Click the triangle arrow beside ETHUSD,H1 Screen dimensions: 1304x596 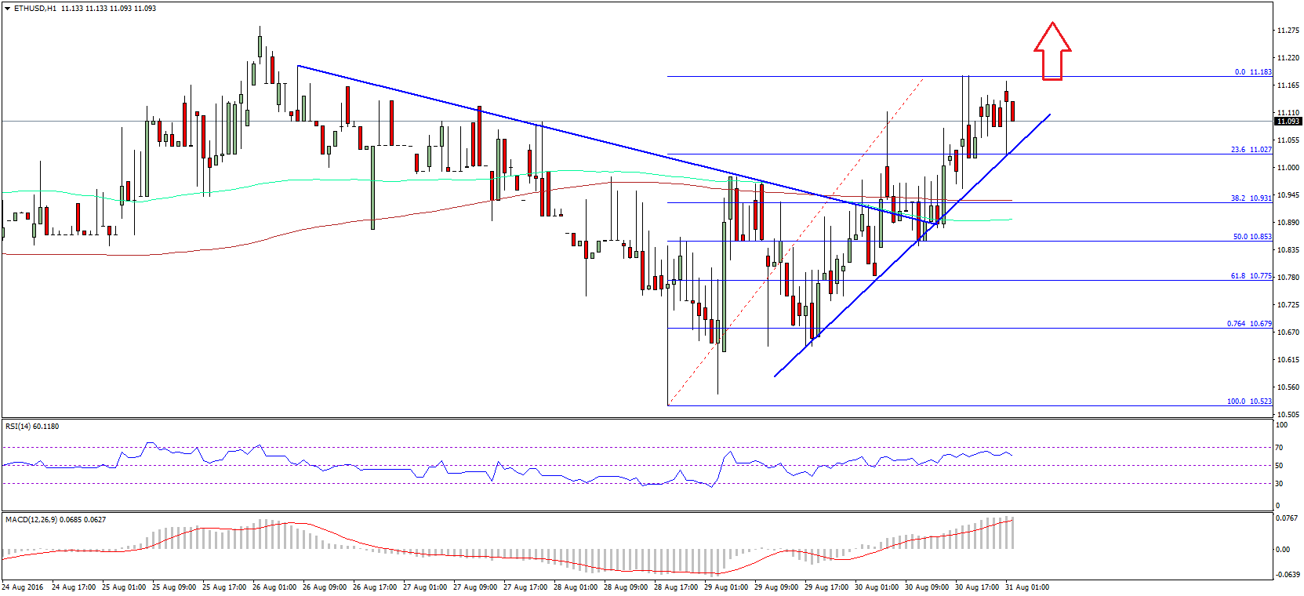click(8, 9)
